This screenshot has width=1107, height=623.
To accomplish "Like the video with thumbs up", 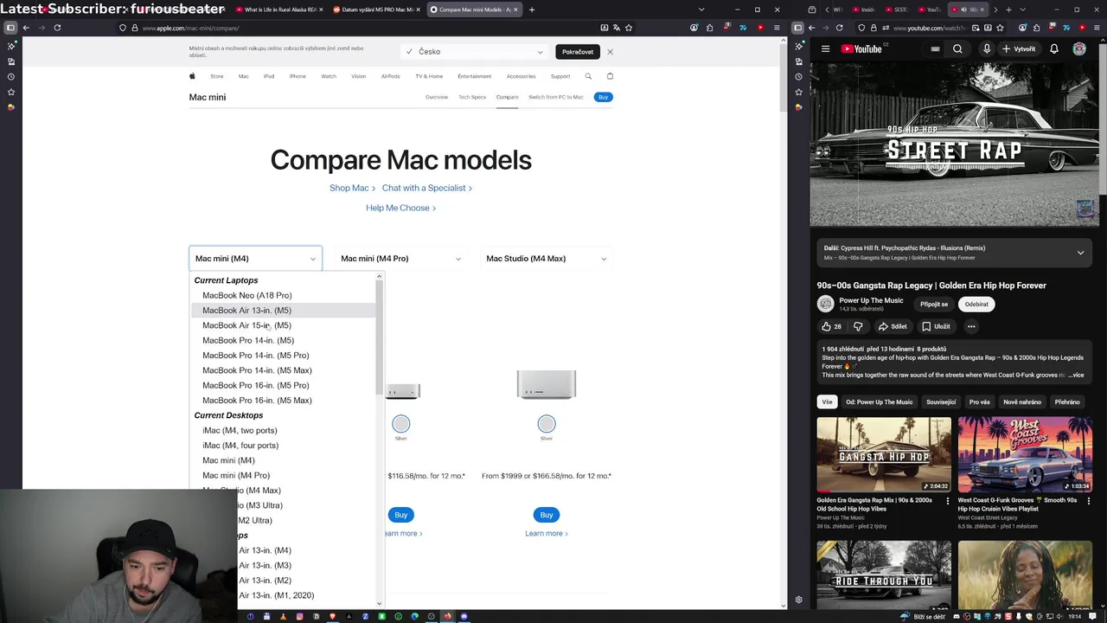I will (x=831, y=326).
